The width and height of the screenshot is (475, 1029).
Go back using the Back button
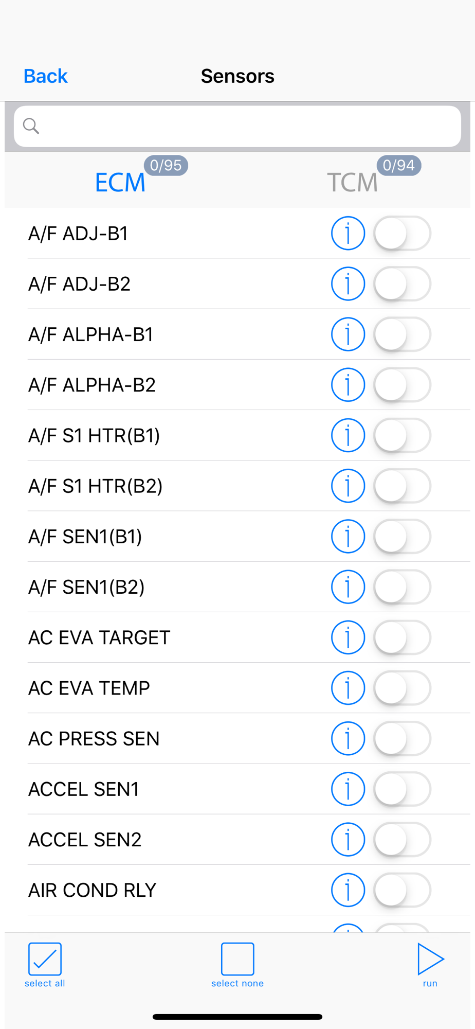(x=46, y=76)
